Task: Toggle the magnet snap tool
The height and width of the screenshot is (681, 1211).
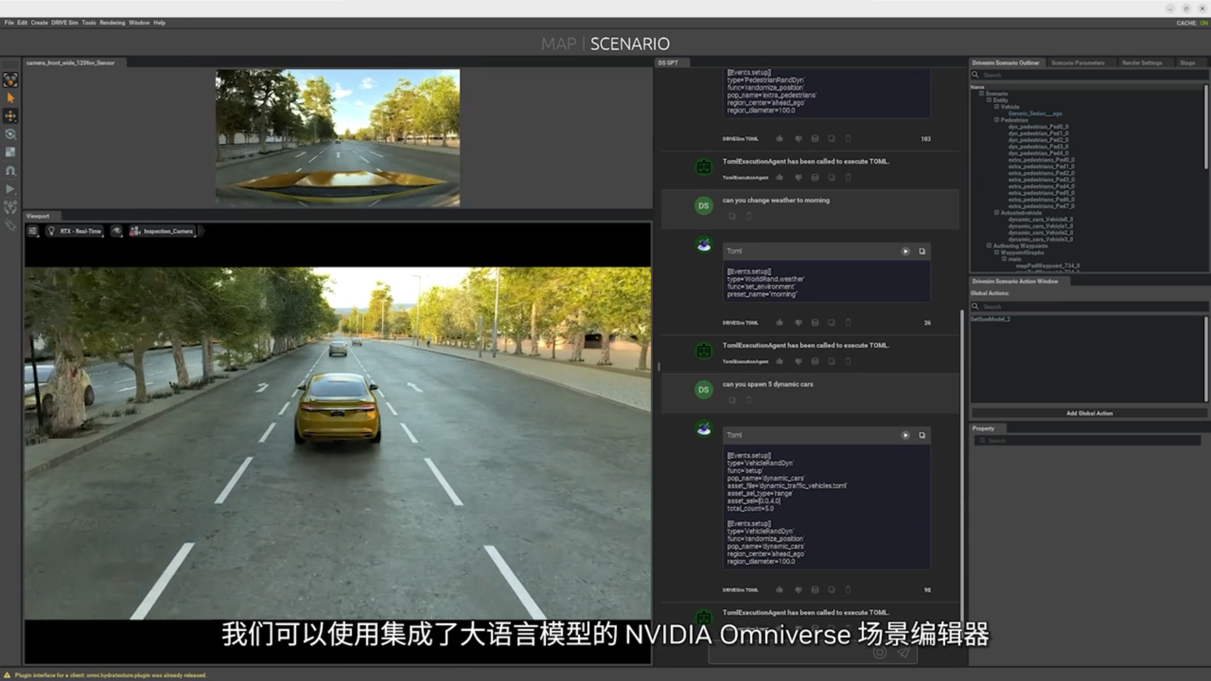Action: point(10,171)
